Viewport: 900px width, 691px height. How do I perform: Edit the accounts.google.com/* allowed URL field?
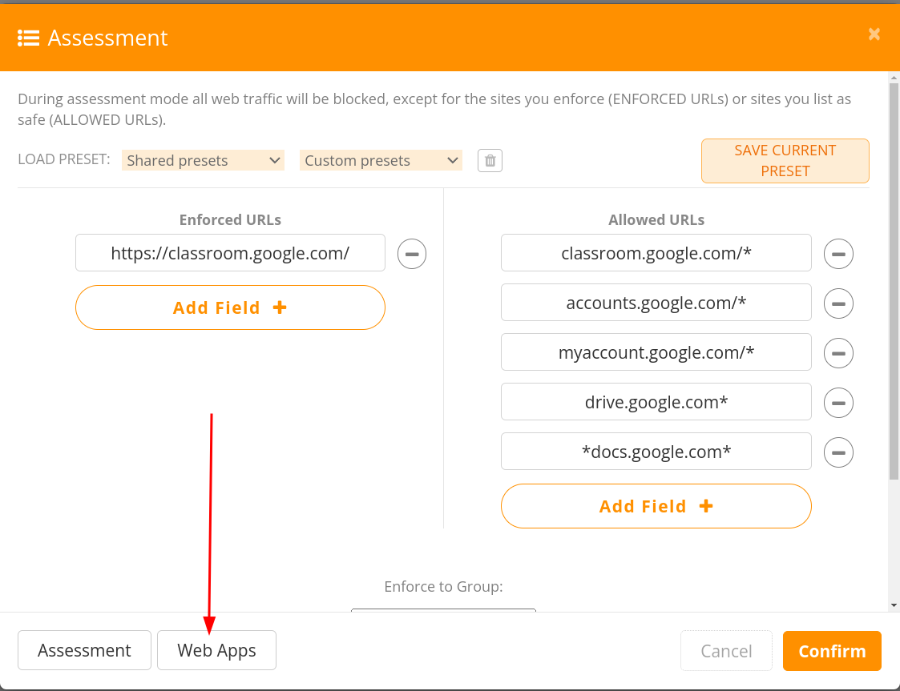point(656,302)
